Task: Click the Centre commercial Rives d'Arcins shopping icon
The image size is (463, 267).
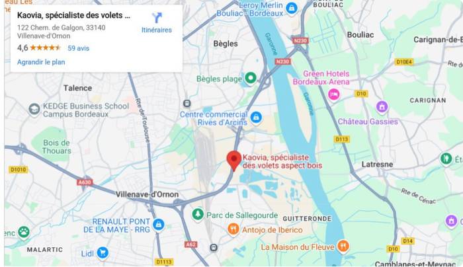Action: [x=256, y=118]
